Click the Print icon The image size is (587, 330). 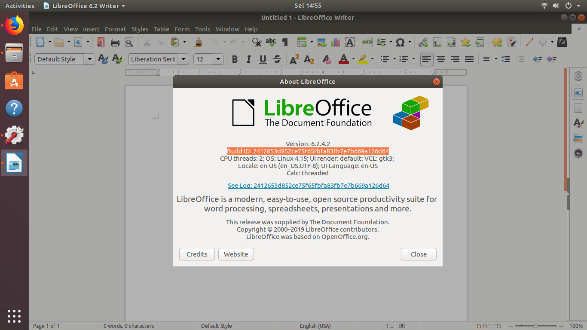click(x=115, y=42)
